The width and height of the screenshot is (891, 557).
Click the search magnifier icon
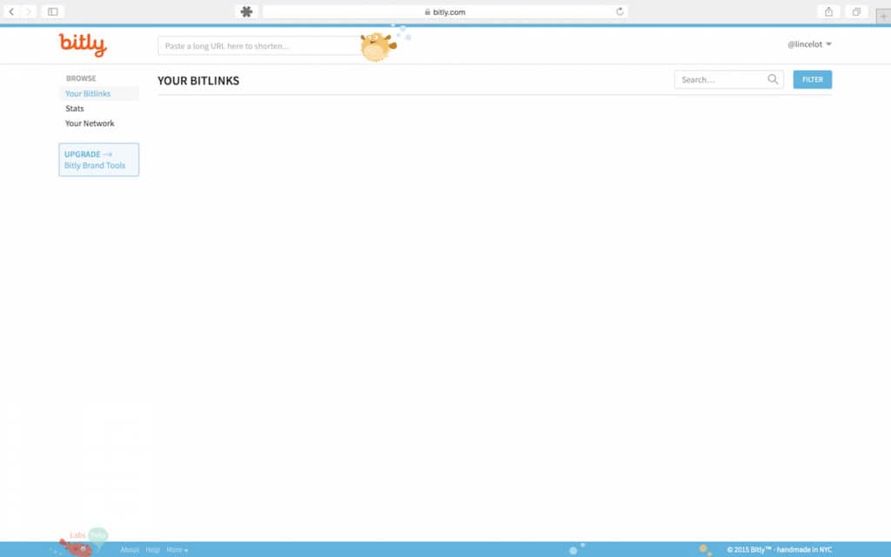(x=773, y=79)
